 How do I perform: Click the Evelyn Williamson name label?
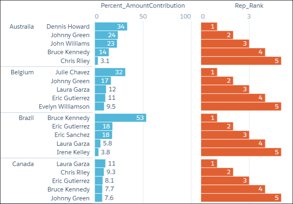click(64, 107)
